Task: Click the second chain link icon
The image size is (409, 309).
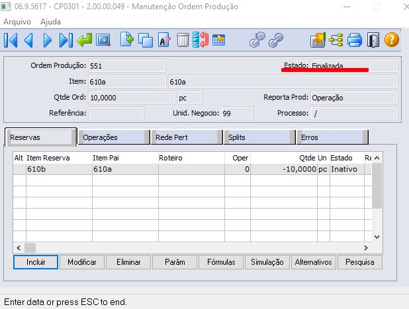Action: tap(276, 40)
